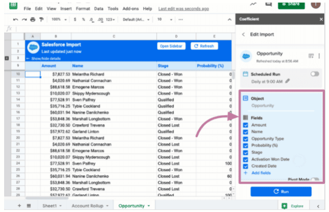
Task: Open the Explore panel
Action: point(293,206)
